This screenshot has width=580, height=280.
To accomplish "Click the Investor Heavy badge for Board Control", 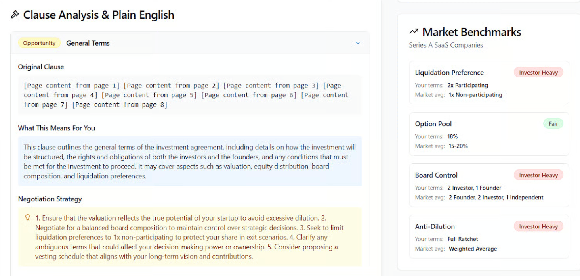I will 538,175.
